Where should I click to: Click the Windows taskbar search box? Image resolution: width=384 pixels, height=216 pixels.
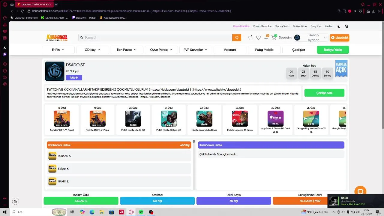[31, 212]
